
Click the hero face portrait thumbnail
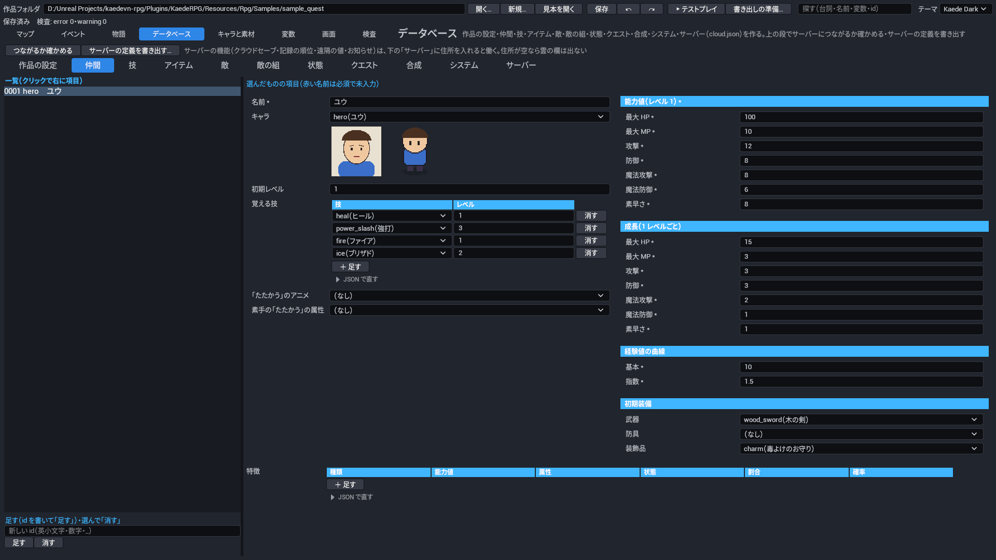point(356,151)
